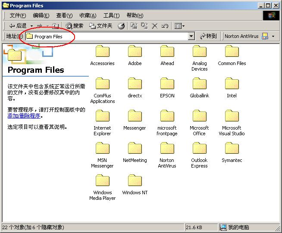Expand the address bar dropdown arrow
The height and width of the screenshot is (233, 282).
[x=192, y=37]
